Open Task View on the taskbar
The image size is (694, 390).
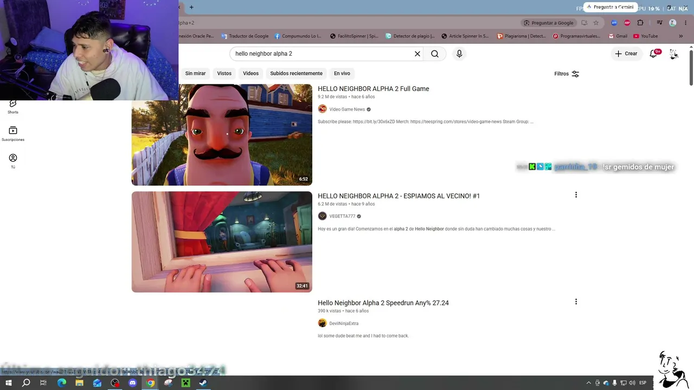tap(43, 383)
